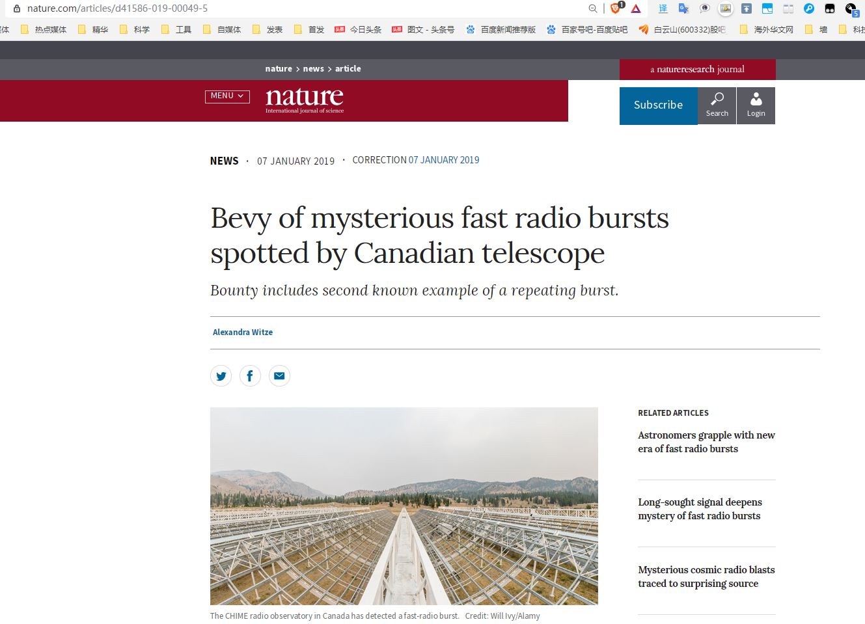Click the Subscribe button
Image resolution: width=865 pixels, height=624 pixels.
pos(658,105)
